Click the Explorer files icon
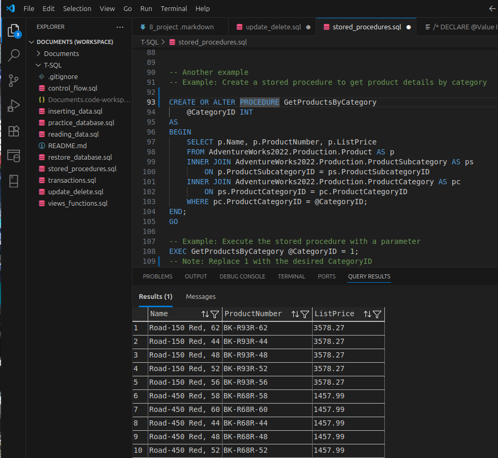The image size is (498, 458). 13,30
